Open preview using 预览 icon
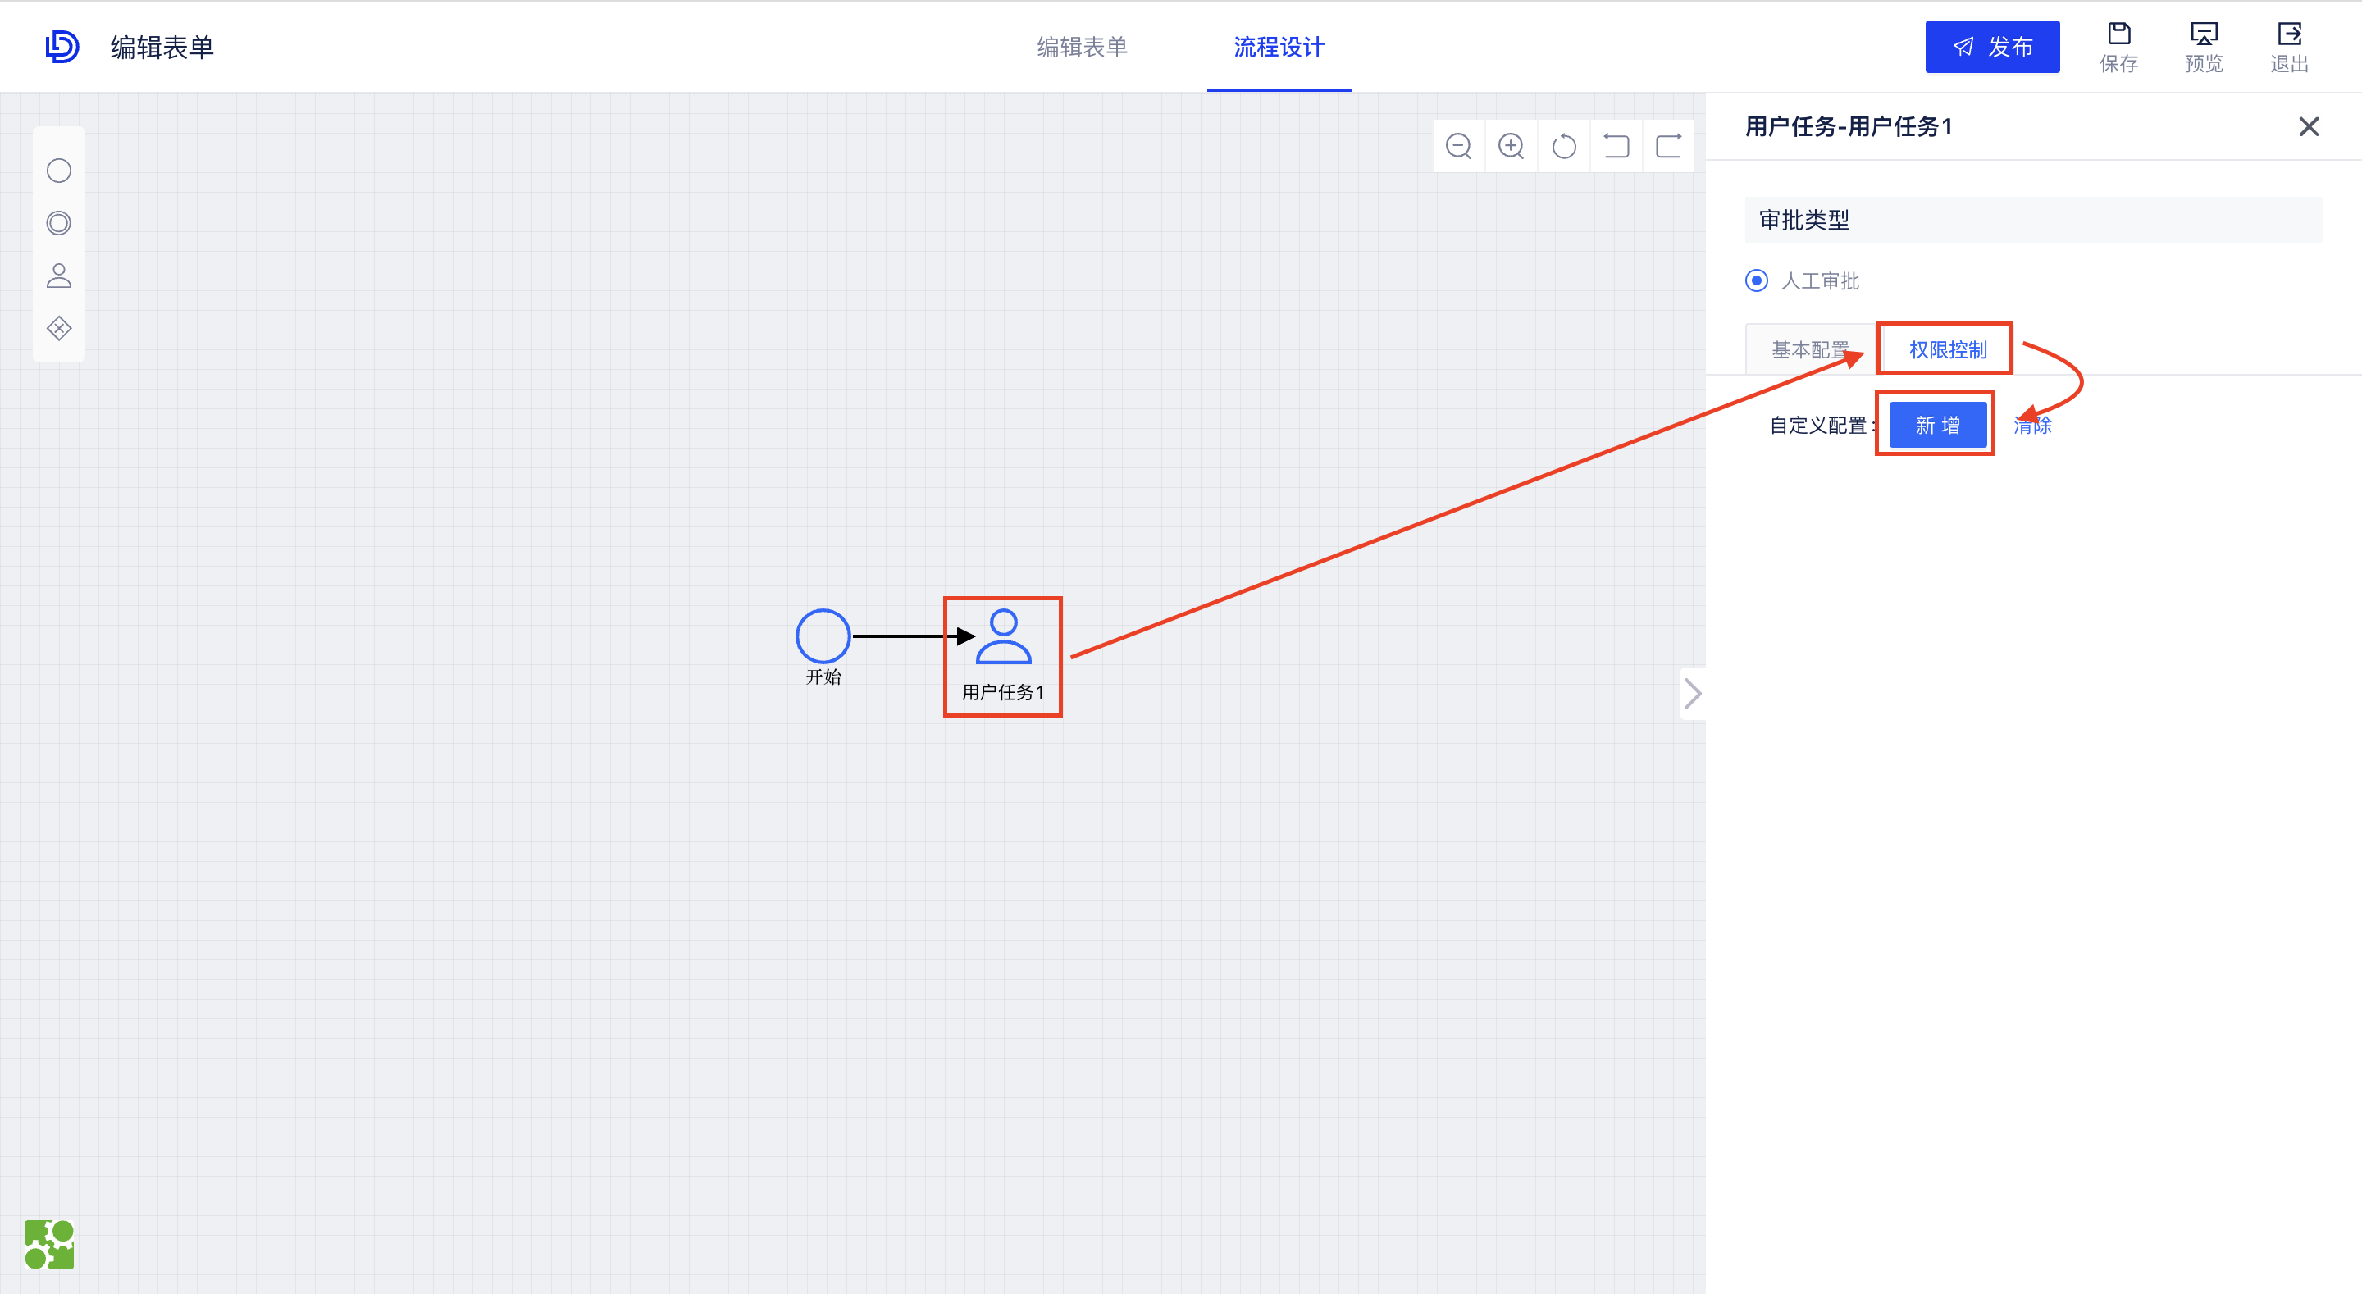 [x=2205, y=46]
